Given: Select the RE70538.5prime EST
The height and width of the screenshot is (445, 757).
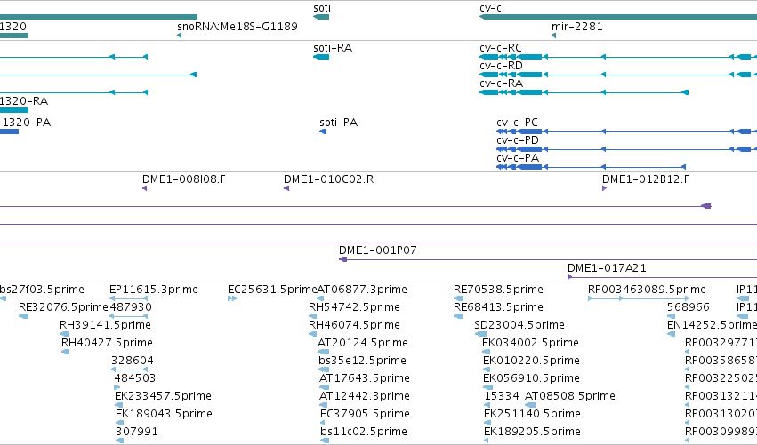Looking at the screenshot, I should 498,290.
